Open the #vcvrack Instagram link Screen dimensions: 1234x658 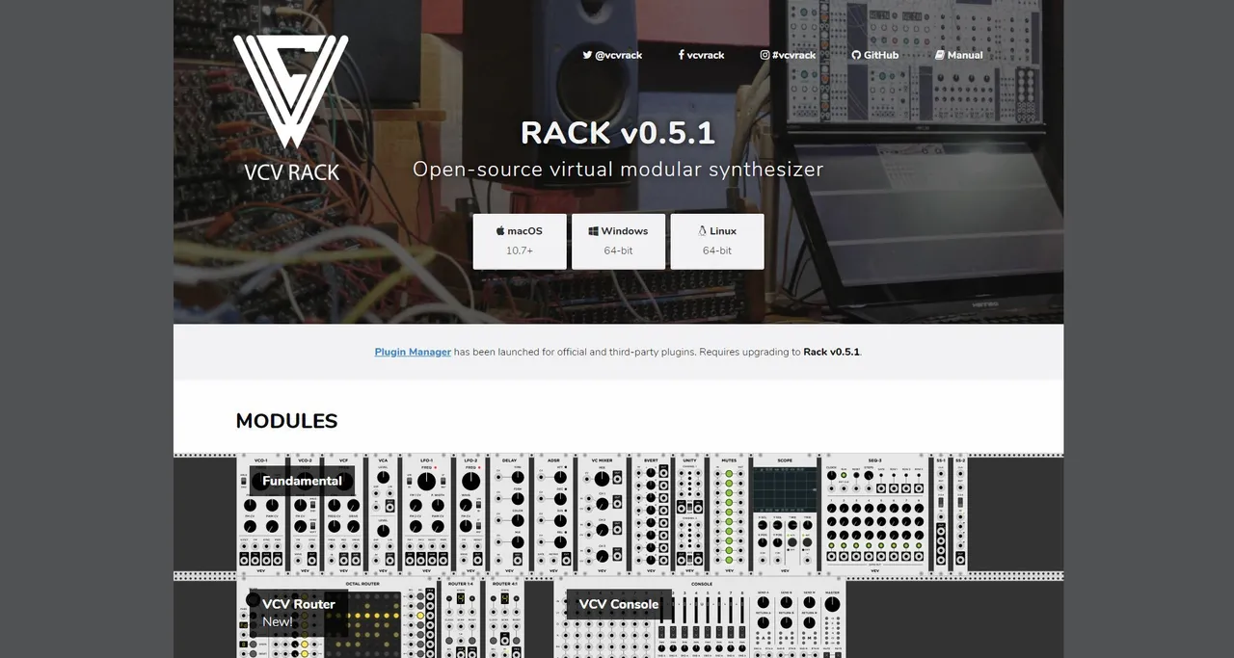788,55
